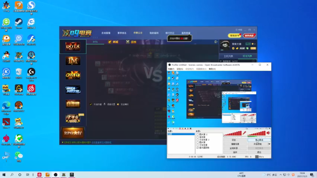317x178 pixels.
Task: Click the Windows Start button
Action: [x=4, y=175]
